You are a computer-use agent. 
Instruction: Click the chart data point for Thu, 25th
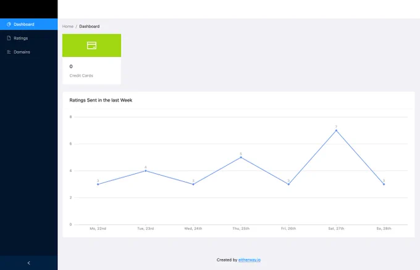click(x=241, y=157)
